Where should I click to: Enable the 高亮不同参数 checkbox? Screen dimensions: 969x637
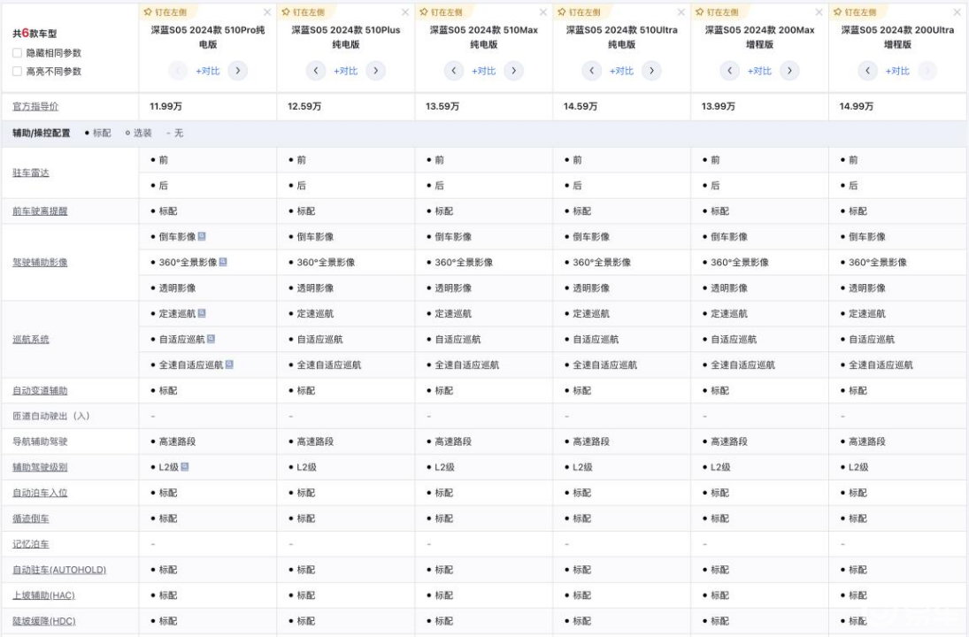[18, 71]
